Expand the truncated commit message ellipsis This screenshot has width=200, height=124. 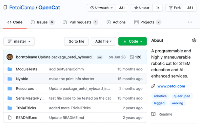click(x=100, y=57)
